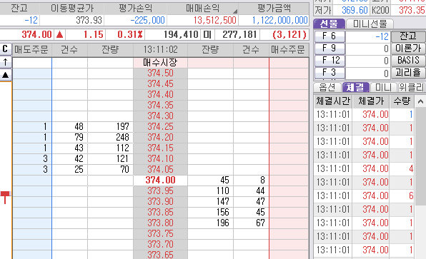Click the F 9 contract button
This screenshot has width=426, height=259.
(x=330, y=49)
